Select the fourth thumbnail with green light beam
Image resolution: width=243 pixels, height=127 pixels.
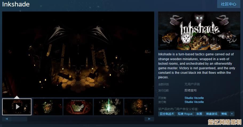tap(109, 107)
